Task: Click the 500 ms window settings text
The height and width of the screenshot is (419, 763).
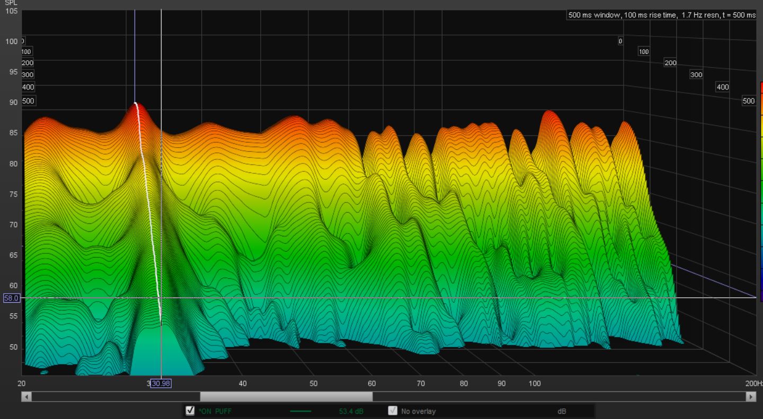Action: pyautogui.click(x=662, y=15)
